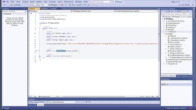Click Solution Explorer horizontal scrollbar

(x=176, y=74)
